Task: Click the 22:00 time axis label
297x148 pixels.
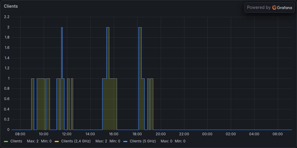Action: tap(184, 134)
